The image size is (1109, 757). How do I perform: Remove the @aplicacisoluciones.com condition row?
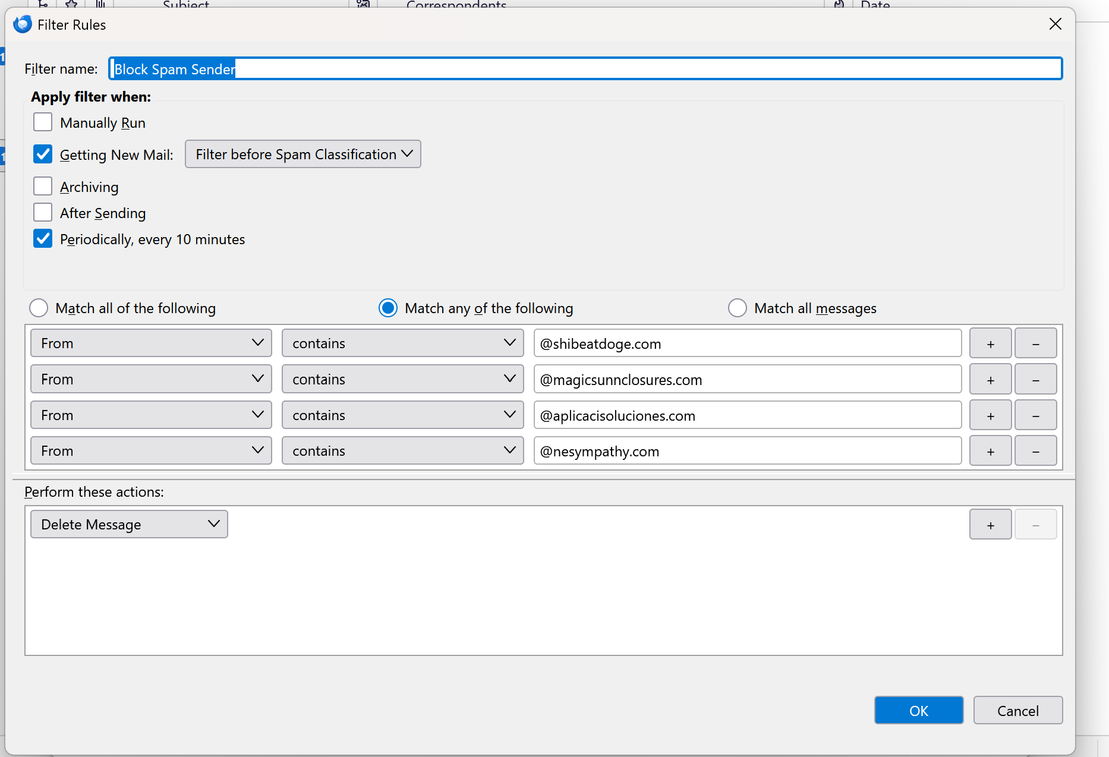click(1035, 416)
